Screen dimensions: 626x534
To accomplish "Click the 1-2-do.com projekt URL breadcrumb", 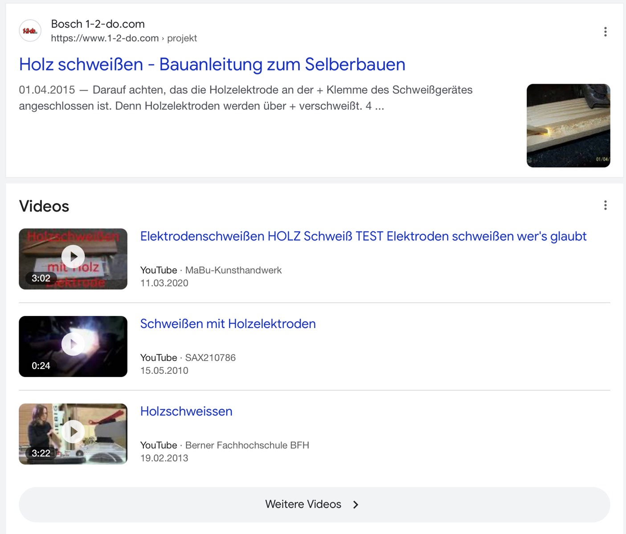I will [124, 38].
